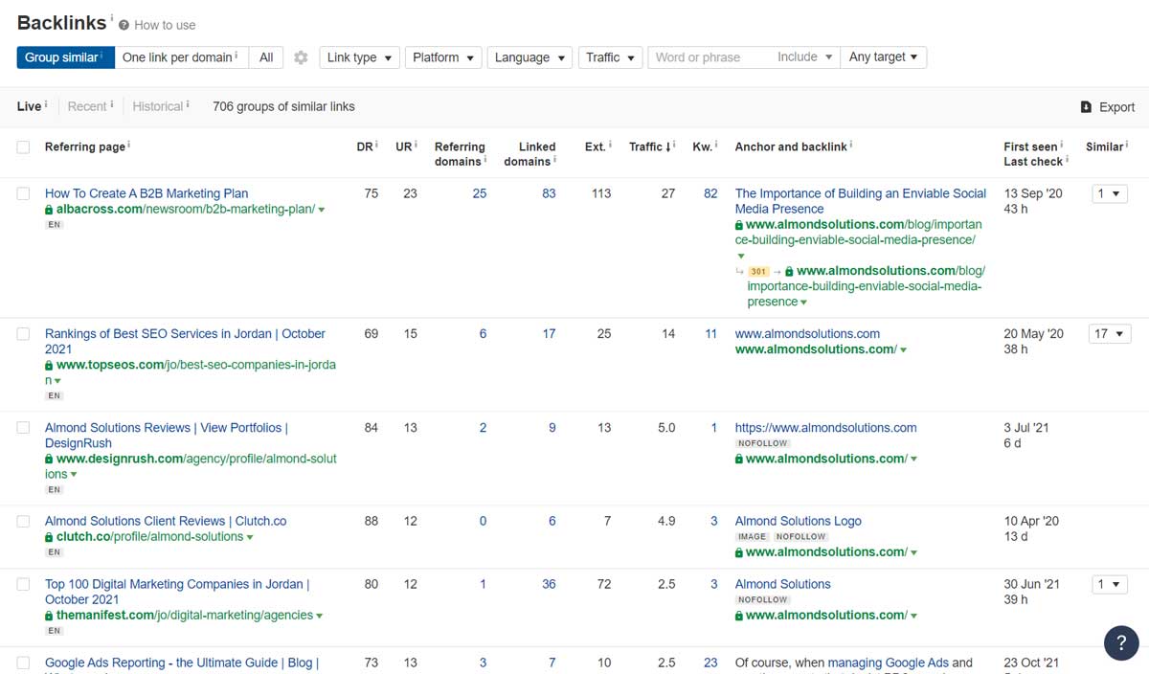Click the How to use help icon
Screen dimensions: 1149x674
click(x=124, y=25)
